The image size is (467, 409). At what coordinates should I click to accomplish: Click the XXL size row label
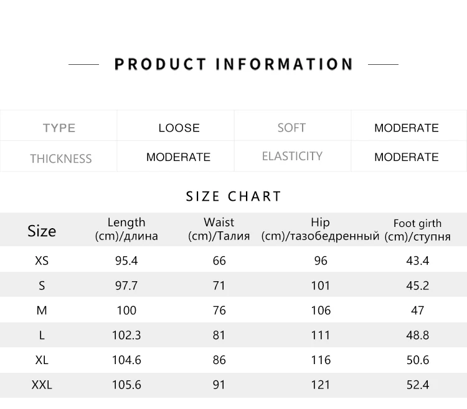click(42, 385)
